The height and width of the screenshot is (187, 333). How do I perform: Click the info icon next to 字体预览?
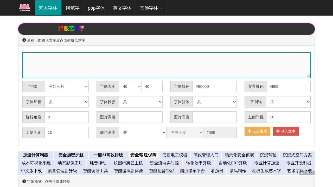point(24,182)
